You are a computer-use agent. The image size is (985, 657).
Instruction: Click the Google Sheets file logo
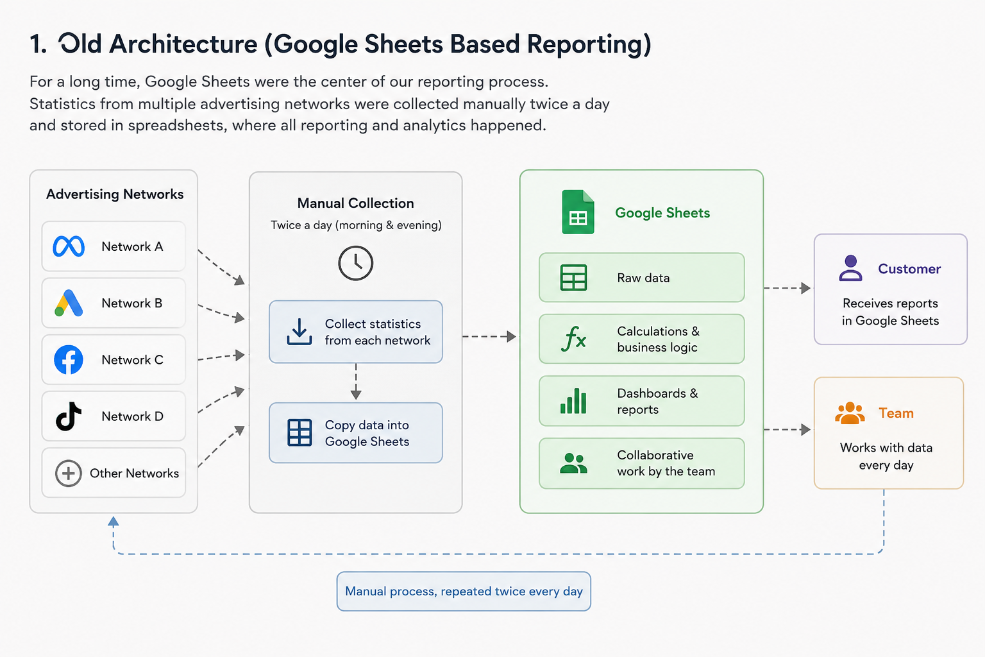578,212
